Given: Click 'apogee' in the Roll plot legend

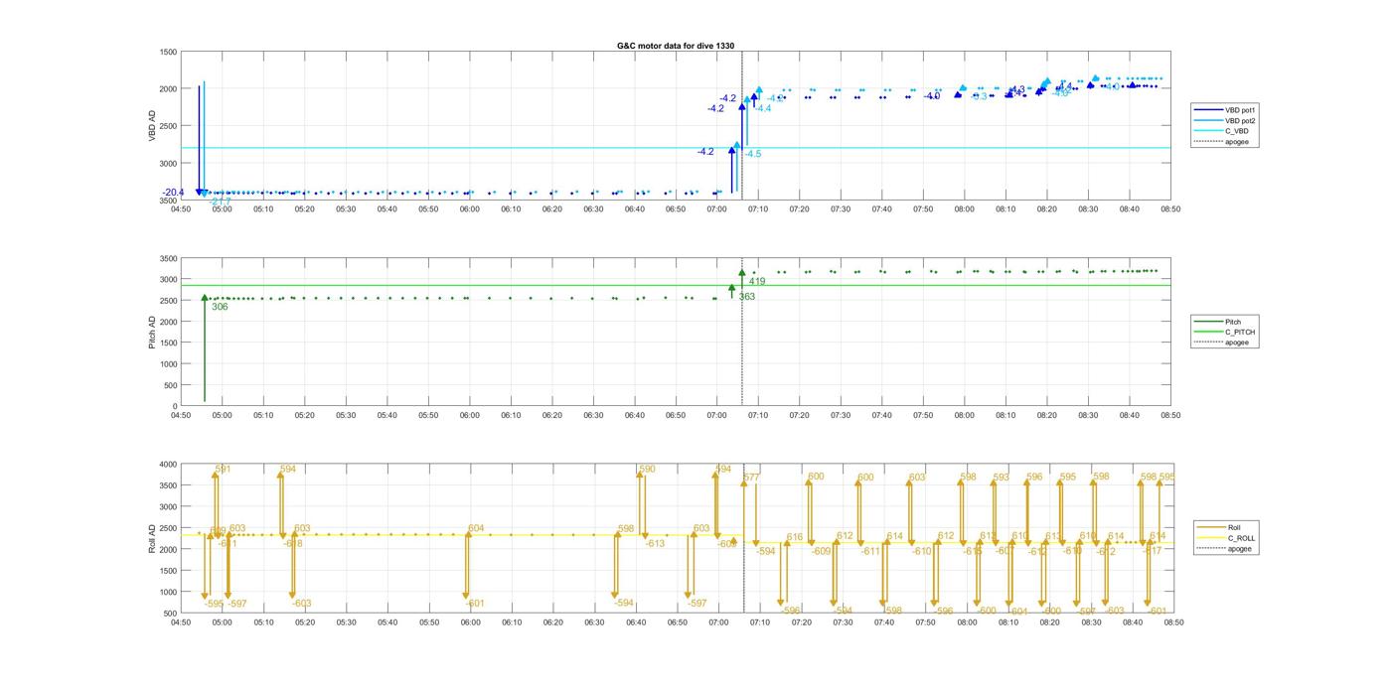Looking at the screenshot, I should point(1240,548).
